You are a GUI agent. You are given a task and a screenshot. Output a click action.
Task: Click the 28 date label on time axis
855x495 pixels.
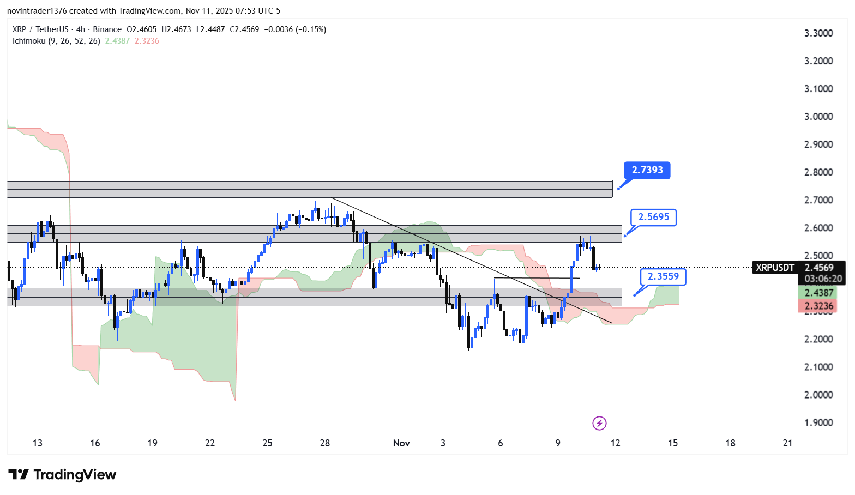click(x=324, y=443)
